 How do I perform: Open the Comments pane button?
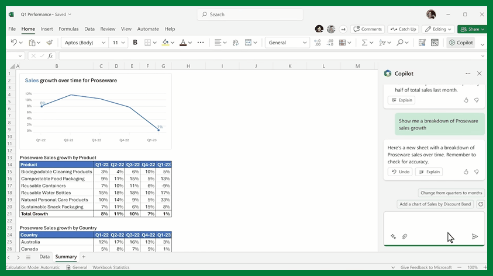[x=367, y=29]
